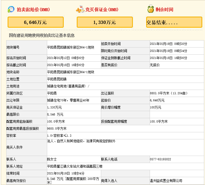Click the 保证金到账截止时间 value 2021年05月18日 16时00分
205x185 pixels.
point(168,58)
